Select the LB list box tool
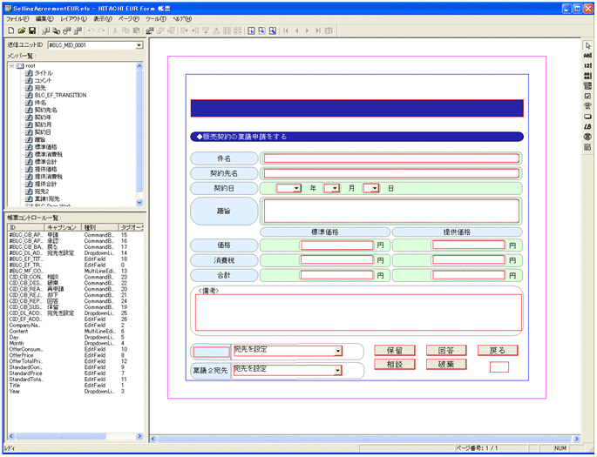 pyautogui.click(x=588, y=126)
